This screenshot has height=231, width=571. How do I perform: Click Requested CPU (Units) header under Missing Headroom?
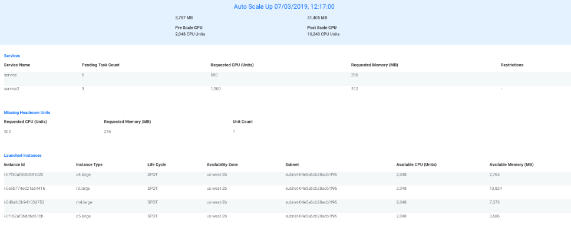tap(25, 122)
